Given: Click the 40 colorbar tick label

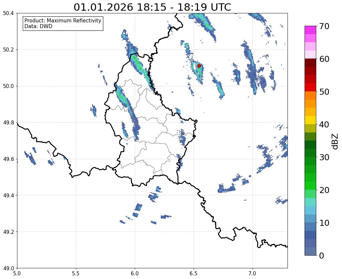Looking at the screenshot, I should pyautogui.click(x=324, y=124).
